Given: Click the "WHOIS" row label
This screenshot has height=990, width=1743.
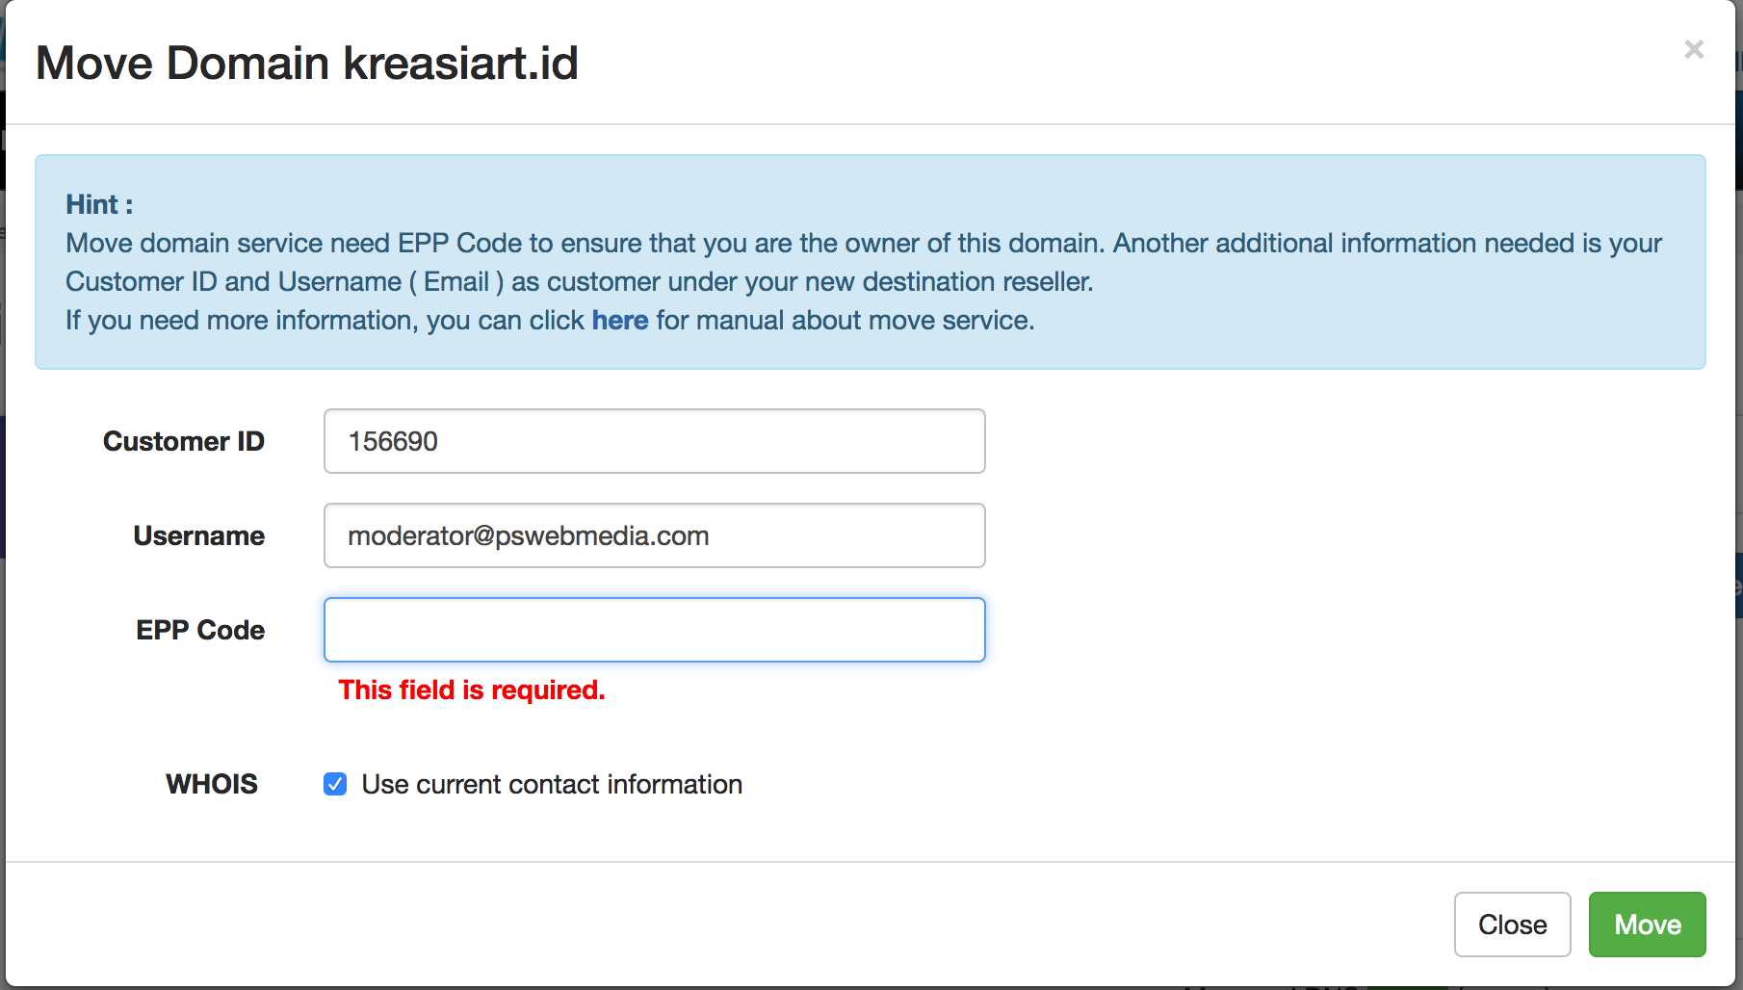Looking at the screenshot, I should pos(212,784).
